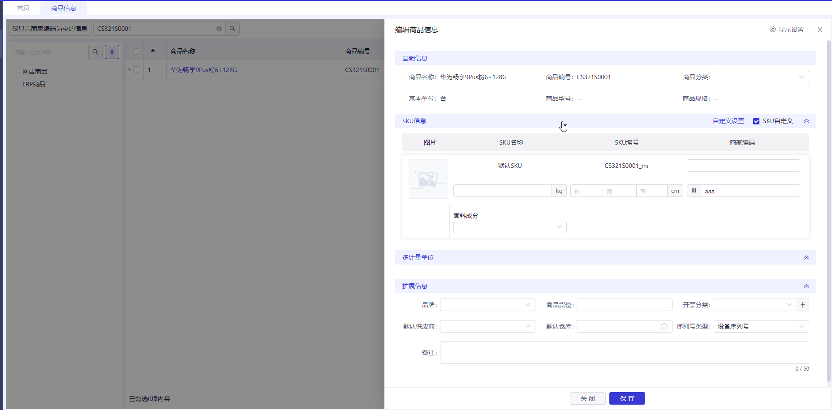Viewport: 832px width, 410px height.
Task: Click the 默认SKU name text
Action: 510,166
